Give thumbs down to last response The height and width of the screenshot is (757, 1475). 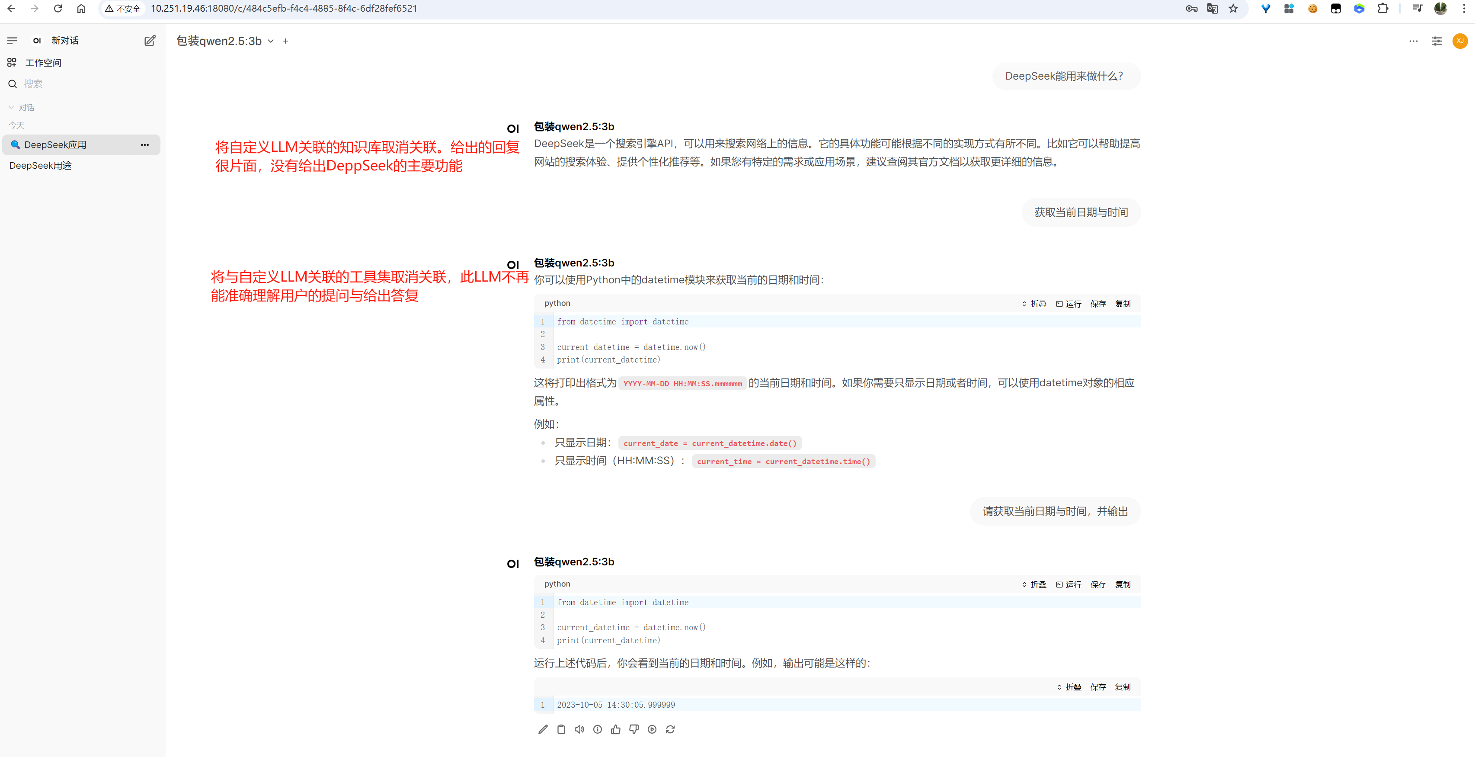[634, 729]
